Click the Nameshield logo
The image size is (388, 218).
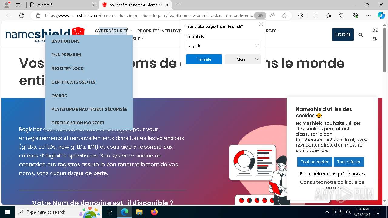coord(45,35)
